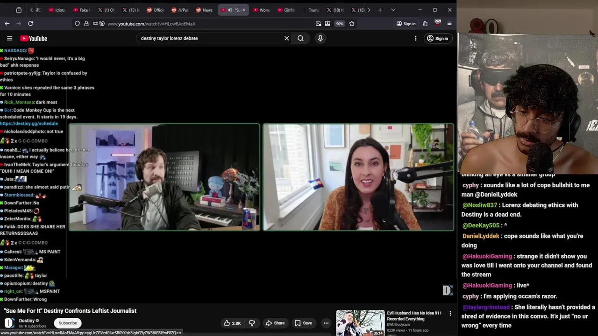Click the Destiny video on the left
This screenshot has width=598, height=336.
tap(164, 177)
